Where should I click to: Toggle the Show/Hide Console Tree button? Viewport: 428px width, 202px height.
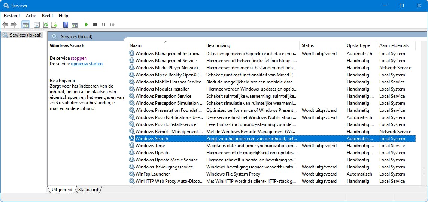click(x=25, y=25)
